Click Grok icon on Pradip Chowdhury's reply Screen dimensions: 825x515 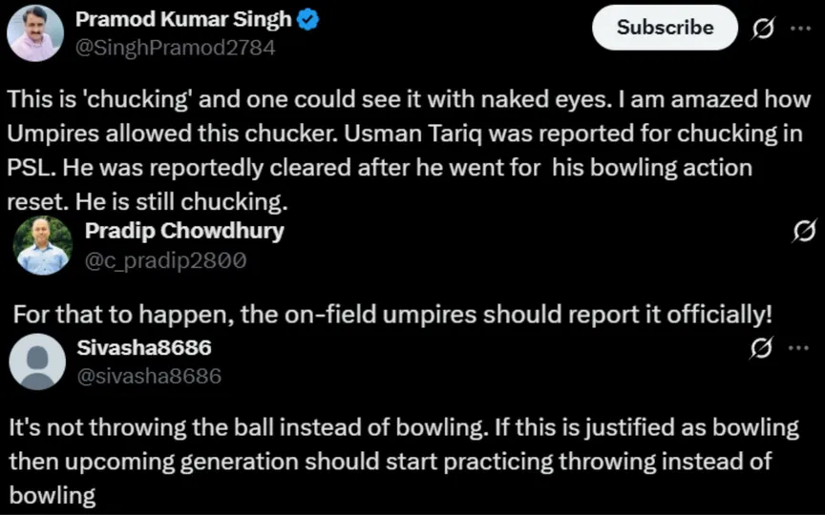[803, 230]
